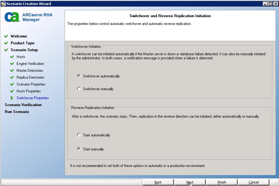This screenshot has height=186, width=279.
Task: Maximize the Scenario Creation Wizard window
Action: tap(270, 3)
